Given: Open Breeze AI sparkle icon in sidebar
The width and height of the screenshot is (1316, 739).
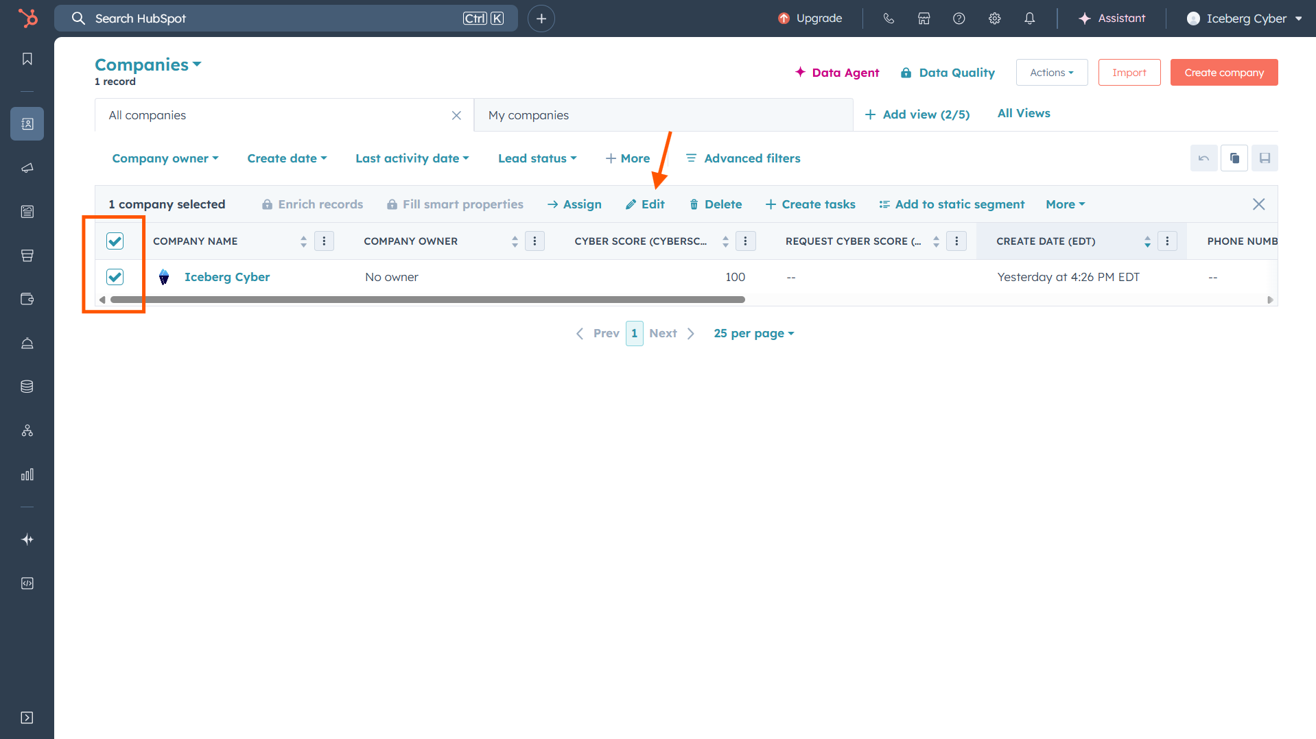Looking at the screenshot, I should [27, 540].
